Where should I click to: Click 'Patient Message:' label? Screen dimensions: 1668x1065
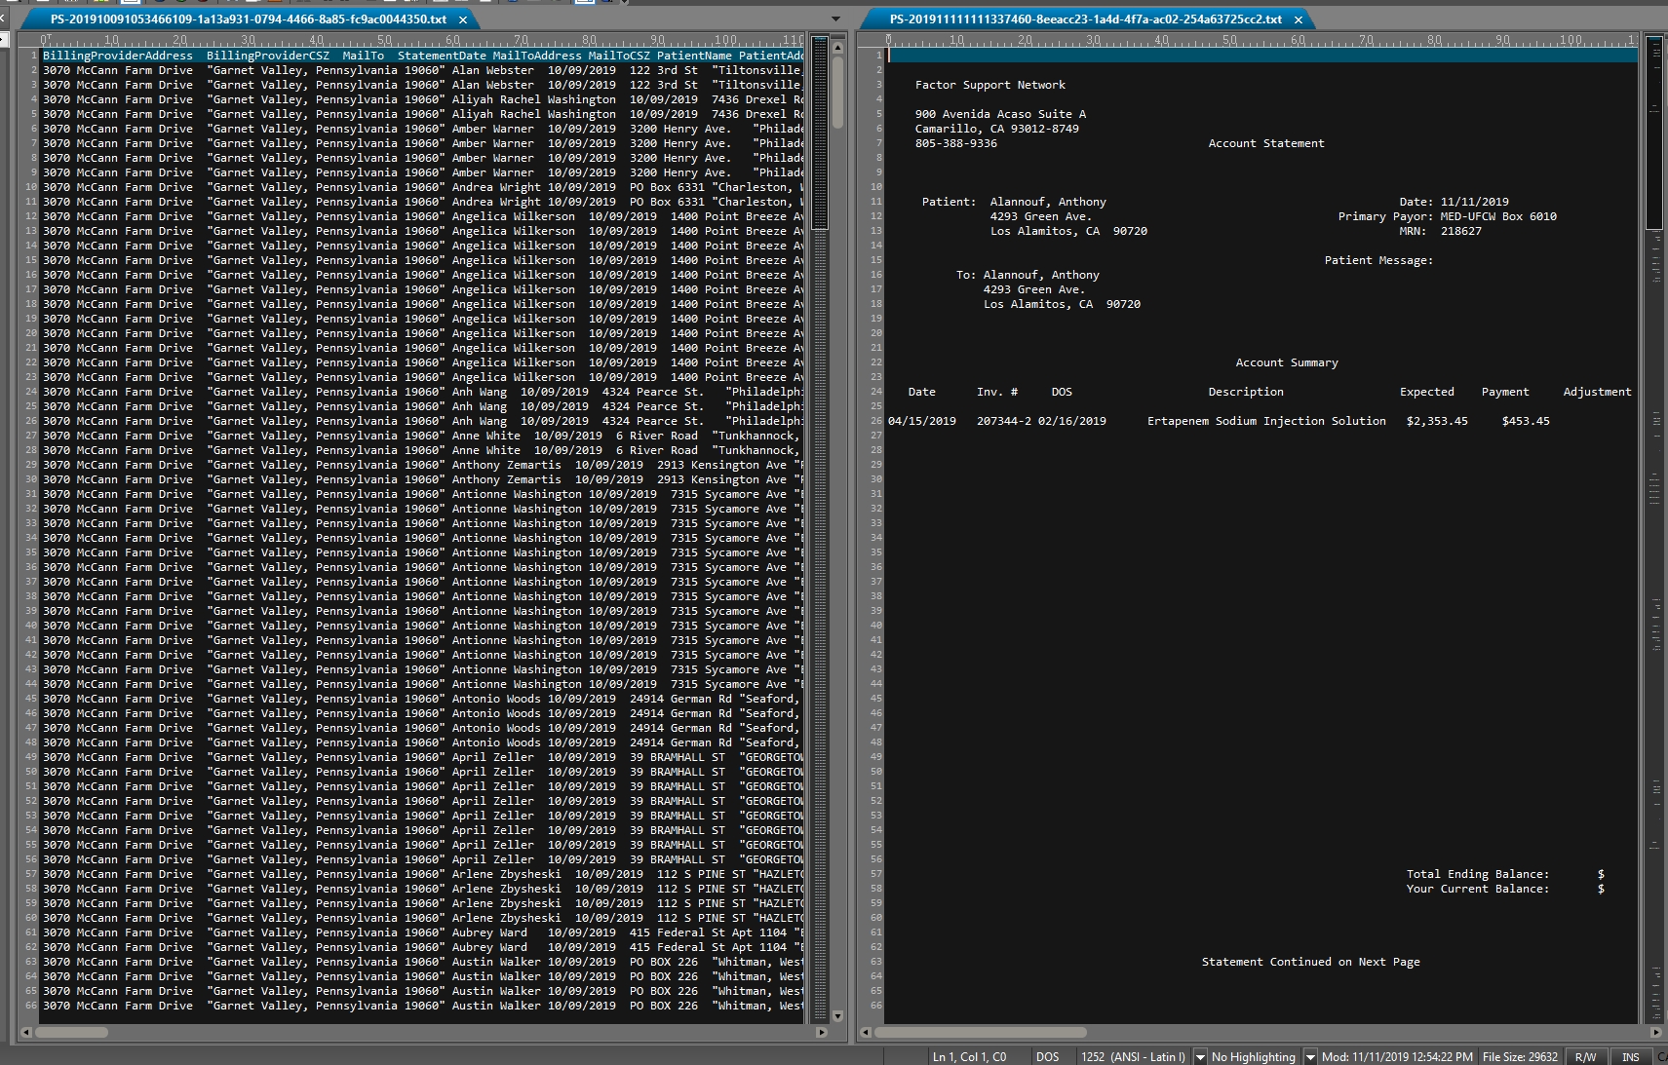pyautogui.click(x=1378, y=260)
